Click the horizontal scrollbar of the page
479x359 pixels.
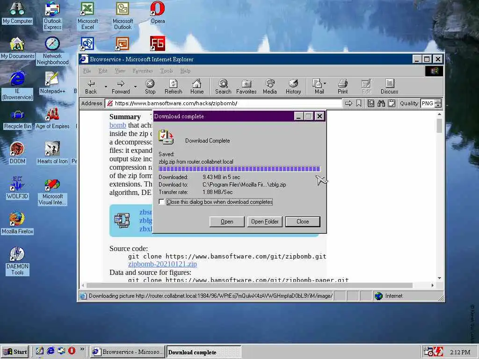coord(249,285)
